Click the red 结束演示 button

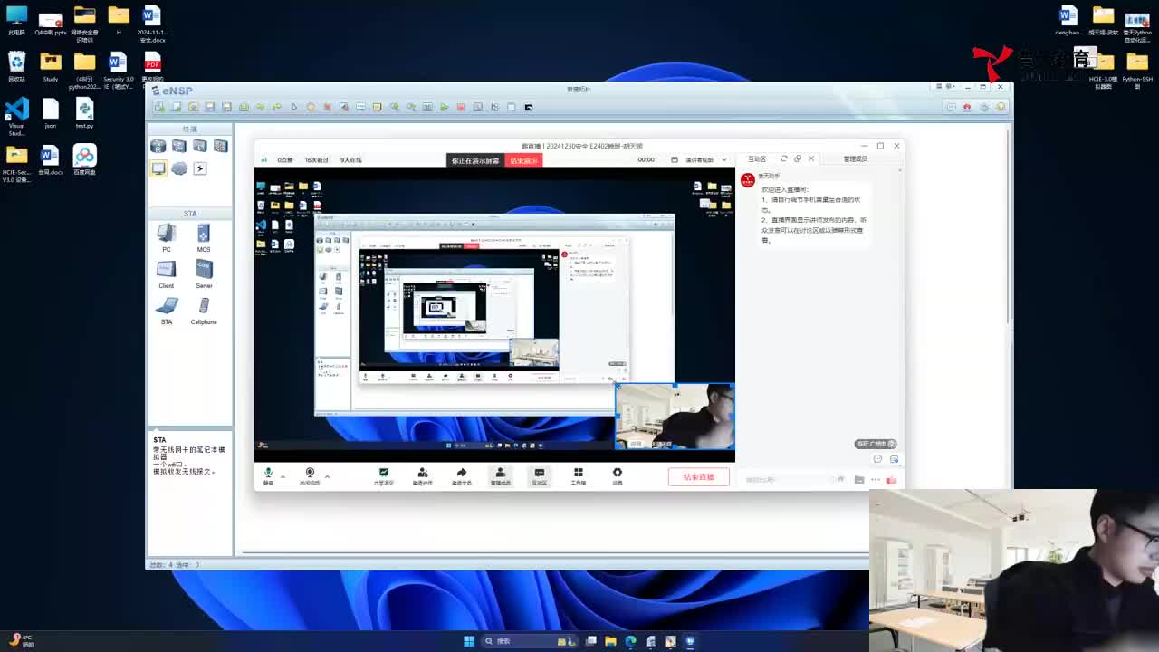tap(523, 160)
